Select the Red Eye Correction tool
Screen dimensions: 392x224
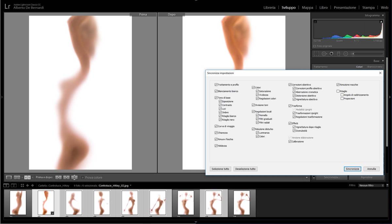pyautogui.click(x=332, y=54)
